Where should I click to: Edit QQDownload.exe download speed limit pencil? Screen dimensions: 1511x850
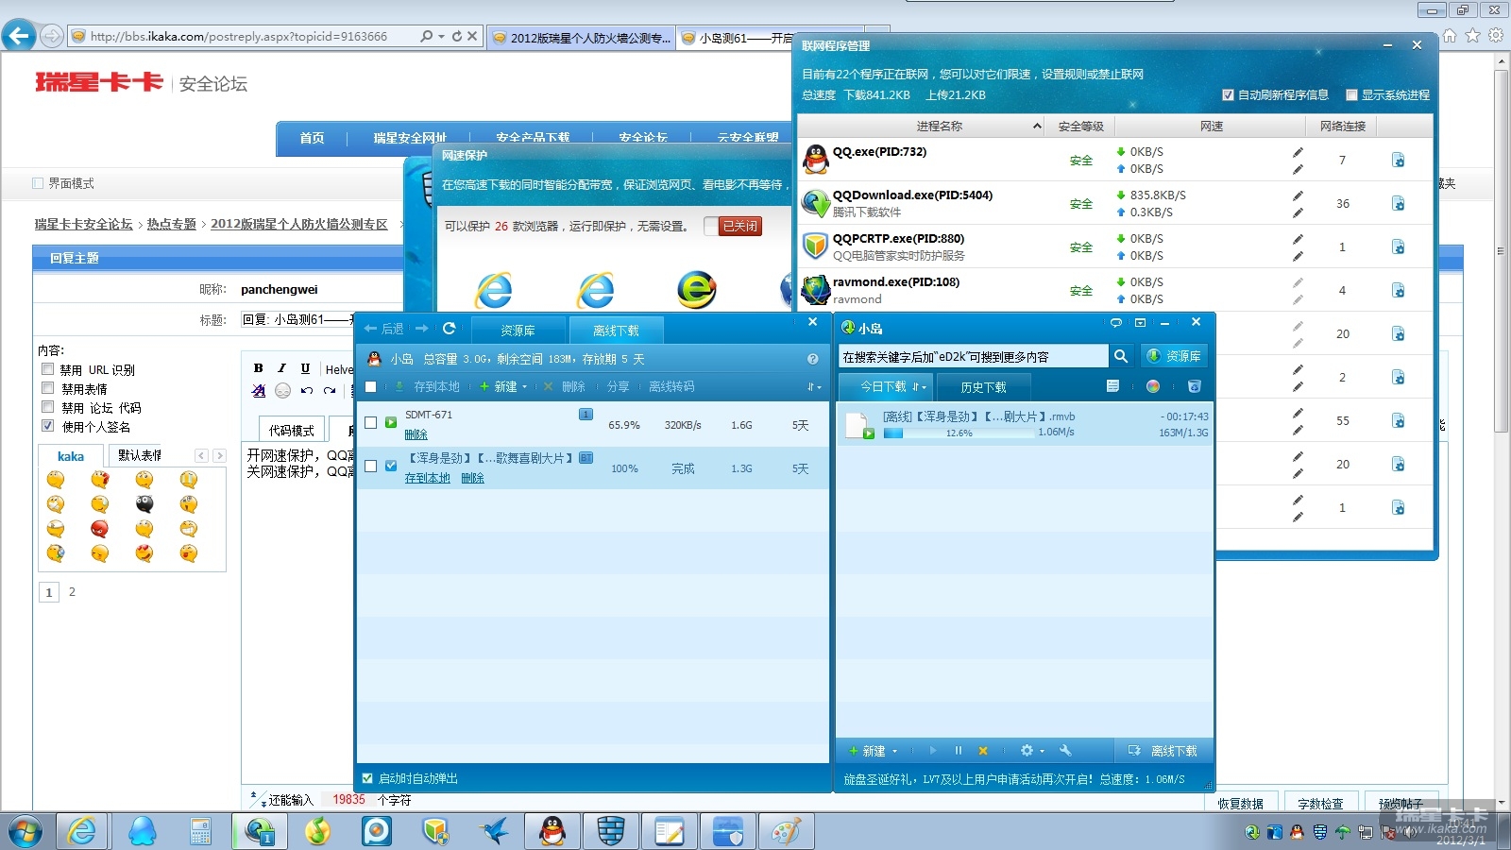[1298, 195]
